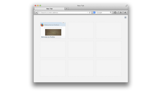Click the green zoom window button
The width and height of the screenshot is (163, 92).
[x=40, y=6]
